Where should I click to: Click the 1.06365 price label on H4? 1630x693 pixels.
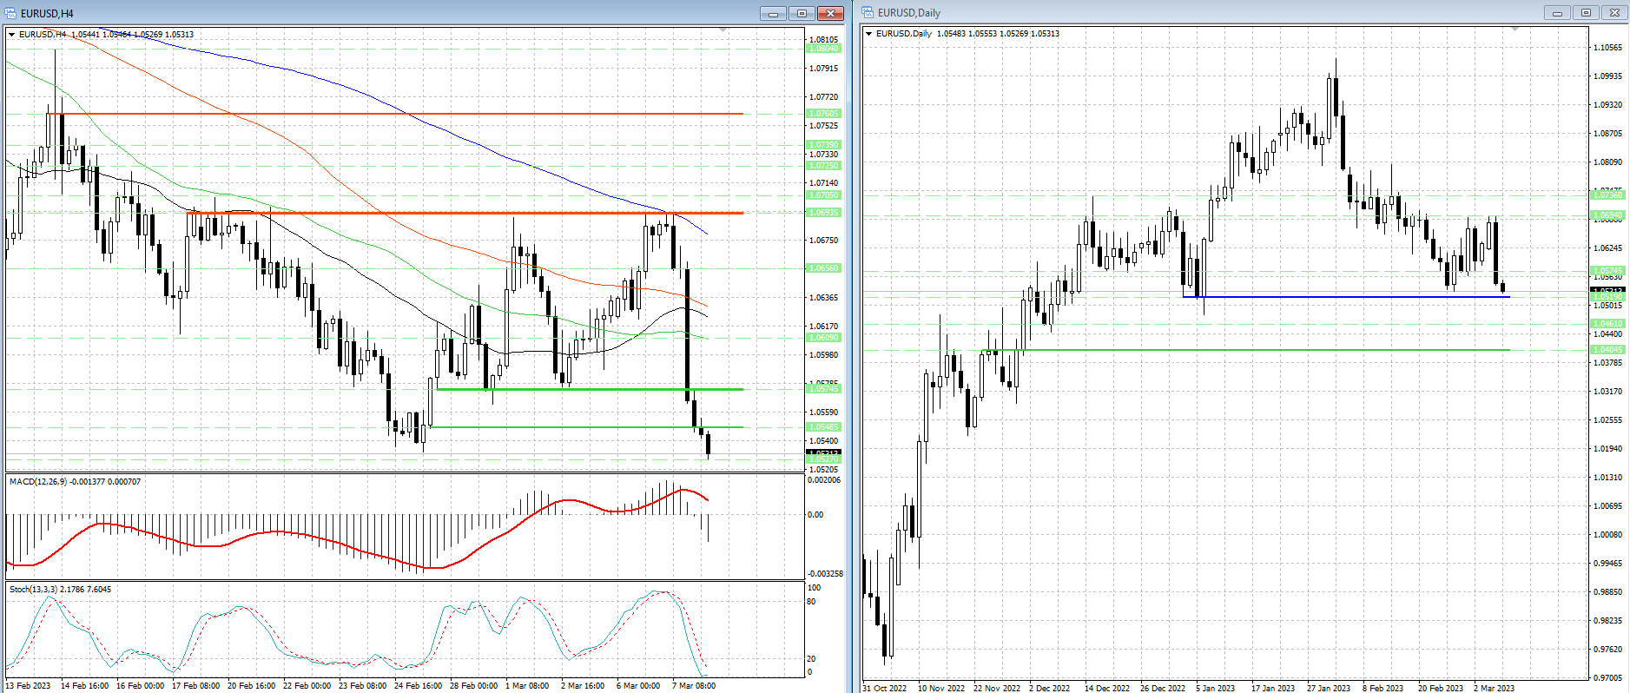[x=824, y=297]
